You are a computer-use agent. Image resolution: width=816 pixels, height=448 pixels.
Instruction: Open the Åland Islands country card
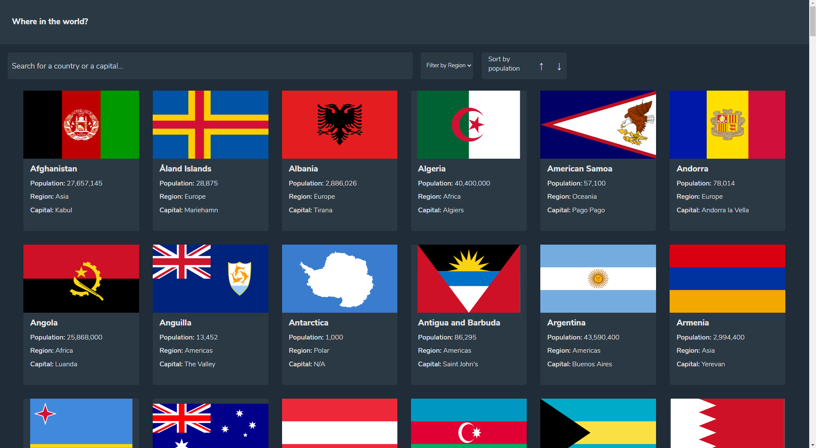[x=210, y=160]
